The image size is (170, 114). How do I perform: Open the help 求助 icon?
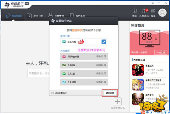[134, 11]
